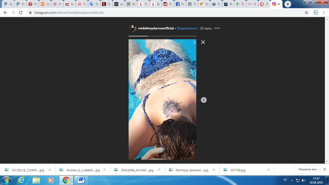Viewport: 329px width, 185px height.
Task: Close the active Instagram tab
Action: click(x=279, y=4)
